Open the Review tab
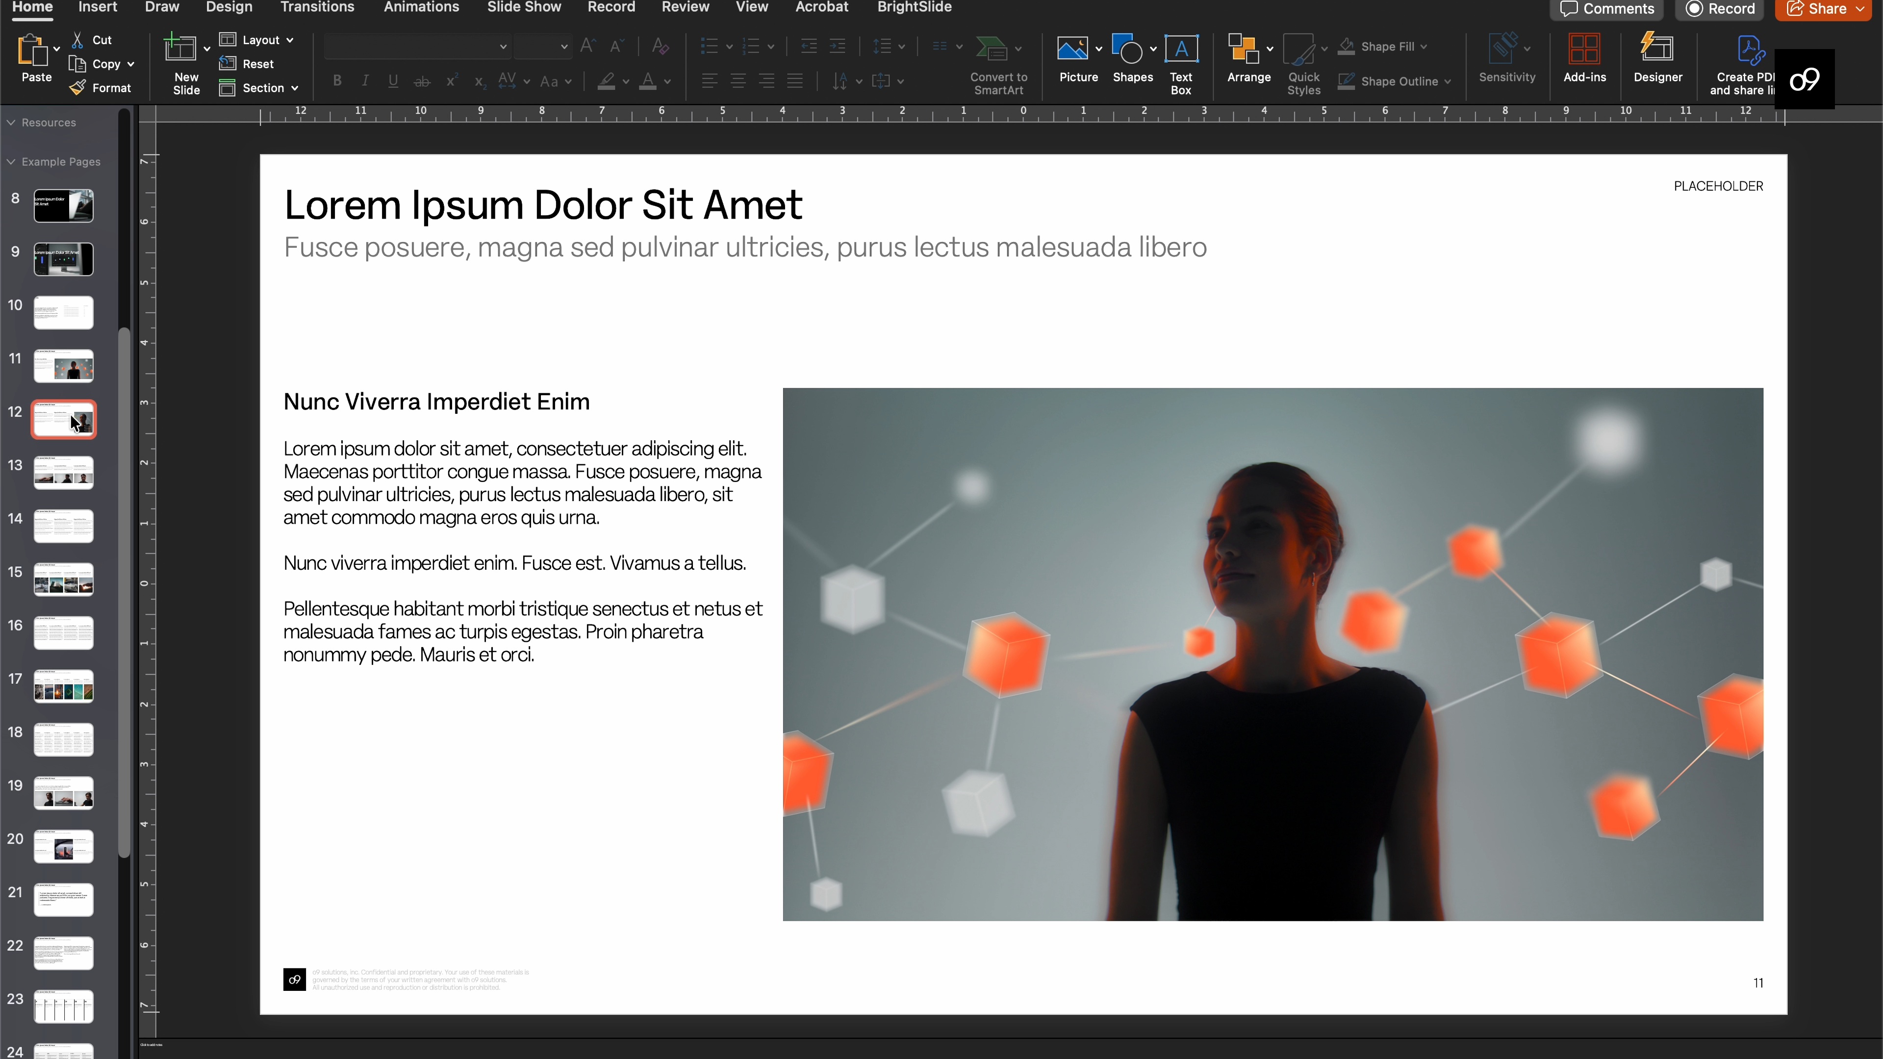 tap(685, 7)
